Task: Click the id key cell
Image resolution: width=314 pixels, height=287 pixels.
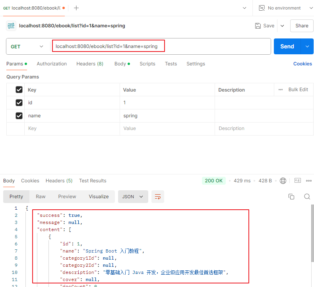Action: click(72, 103)
